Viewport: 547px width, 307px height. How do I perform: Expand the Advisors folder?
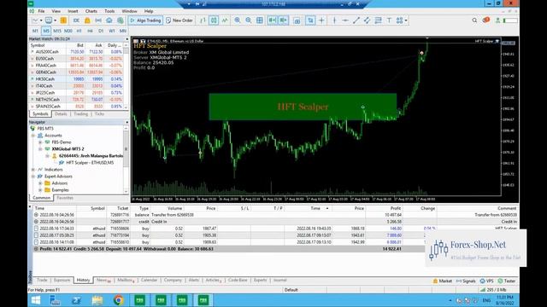40,183
